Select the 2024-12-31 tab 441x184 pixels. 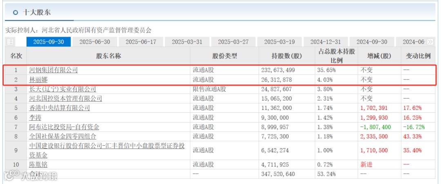point(326,42)
